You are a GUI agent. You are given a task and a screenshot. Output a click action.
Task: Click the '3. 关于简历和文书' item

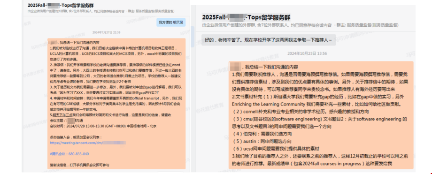[x=116, y=90]
